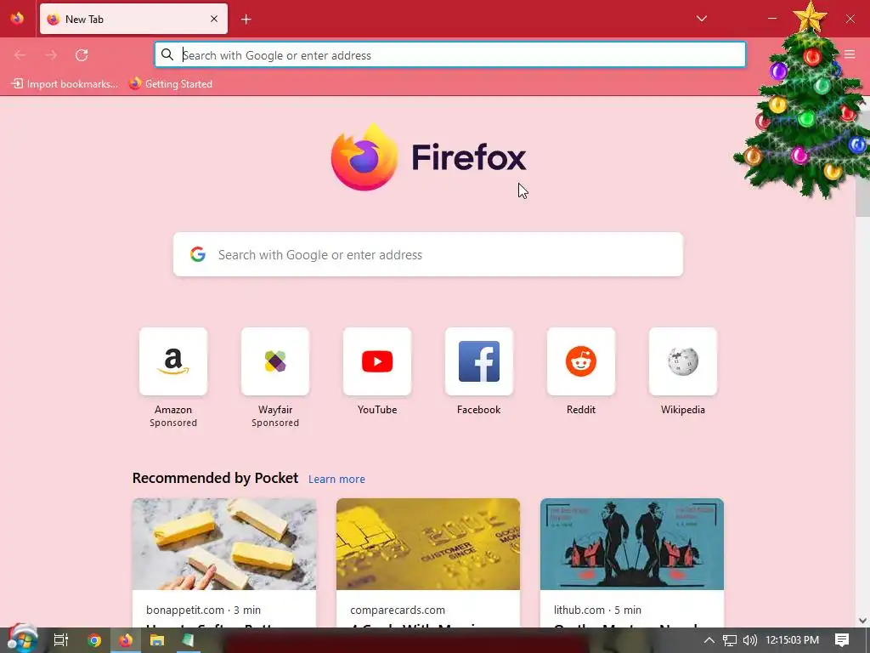Open Task View on the taskbar

61,640
